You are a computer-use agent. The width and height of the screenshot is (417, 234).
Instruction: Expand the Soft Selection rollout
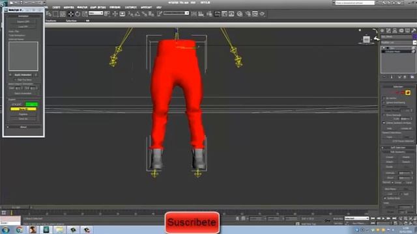(x=398, y=148)
